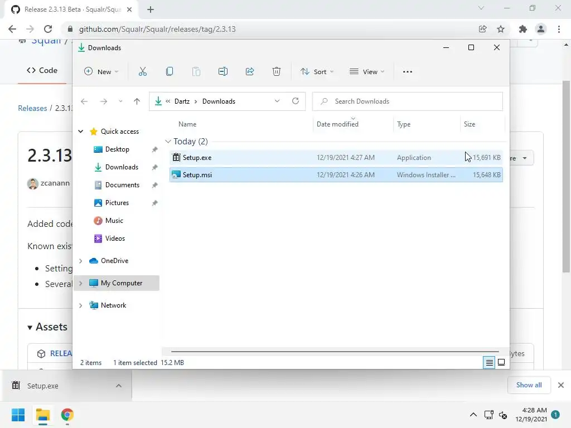Go back in File Explorer navigation
This screenshot has width=571, height=428.
(x=84, y=101)
